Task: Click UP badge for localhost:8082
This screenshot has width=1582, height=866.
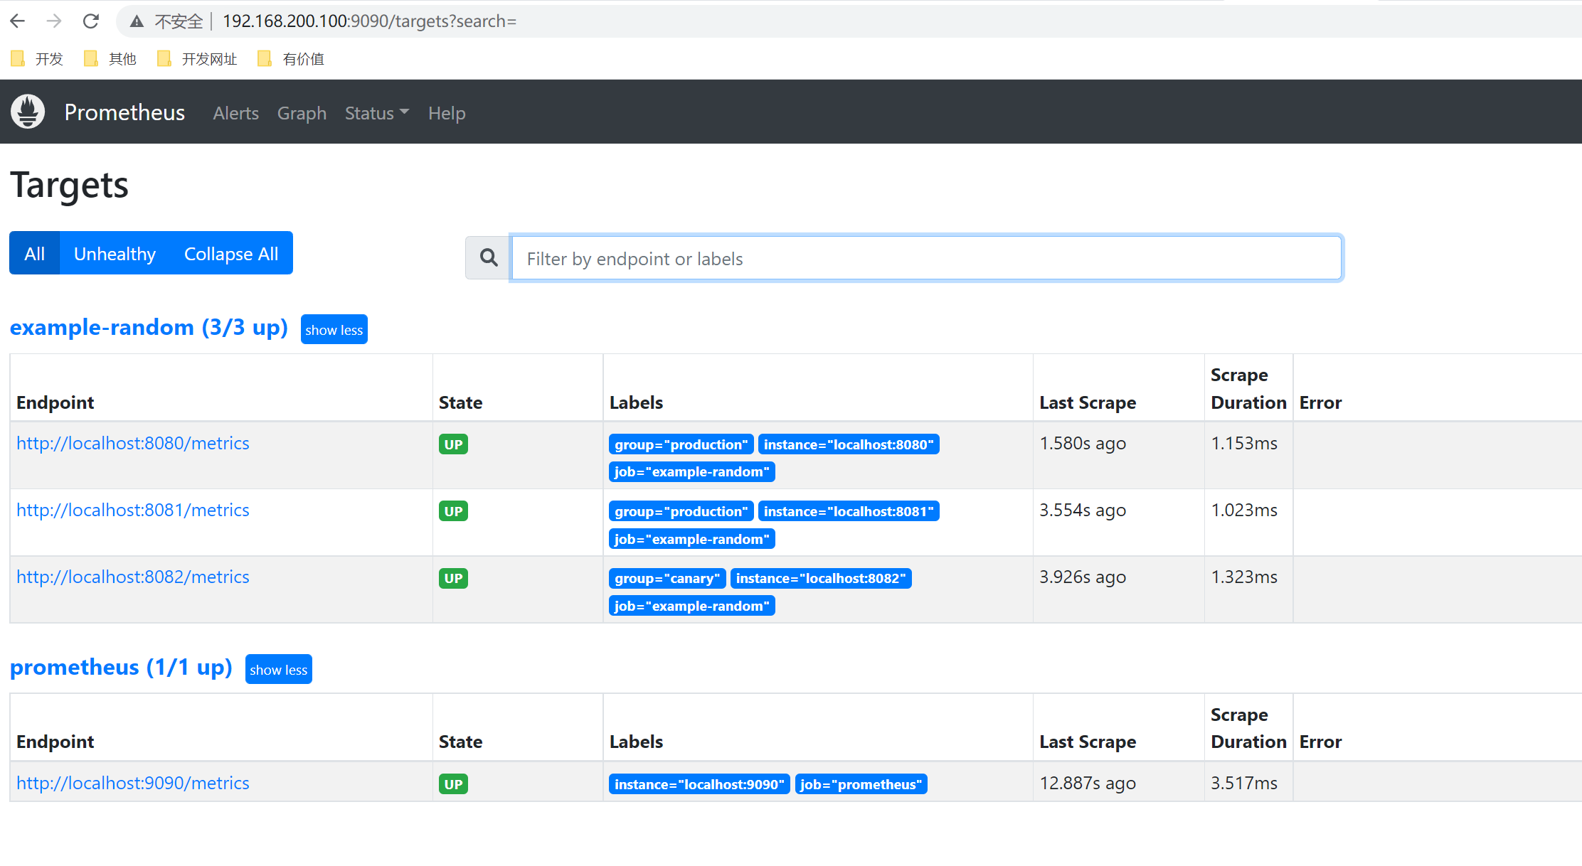Action: (x=453, y=578)
